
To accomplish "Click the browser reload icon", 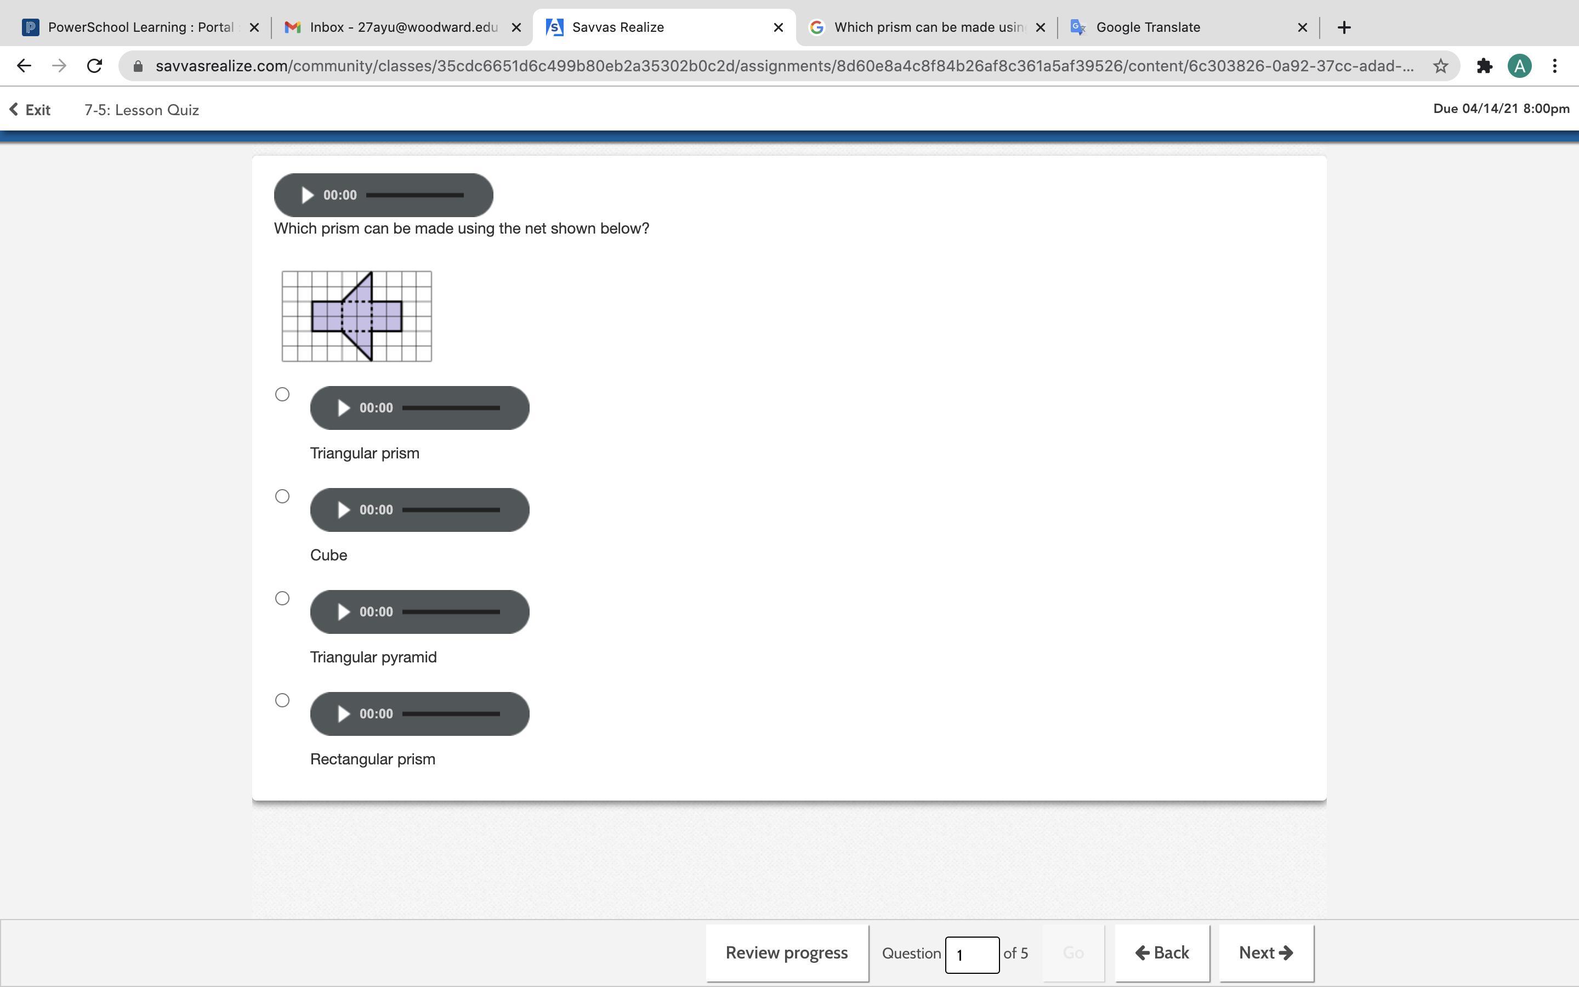I will pyautogui.click(x=95, y=66).
